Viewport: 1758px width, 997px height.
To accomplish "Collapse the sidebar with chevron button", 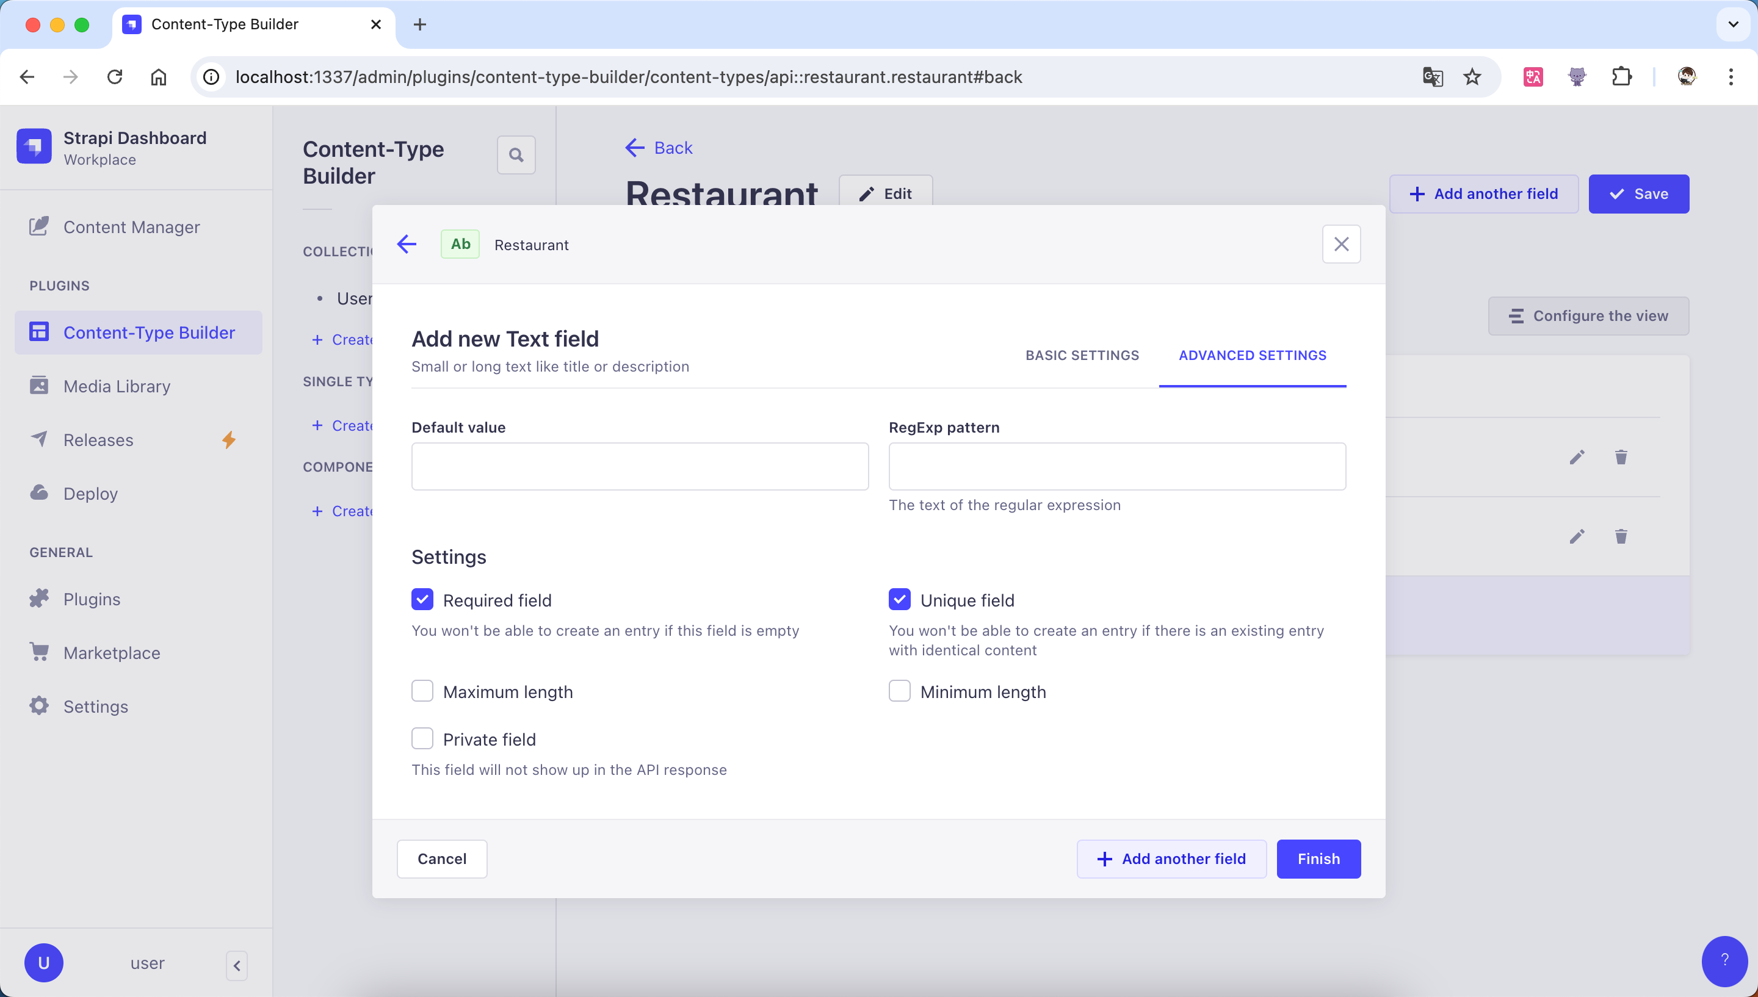I will tap(236, 965).
